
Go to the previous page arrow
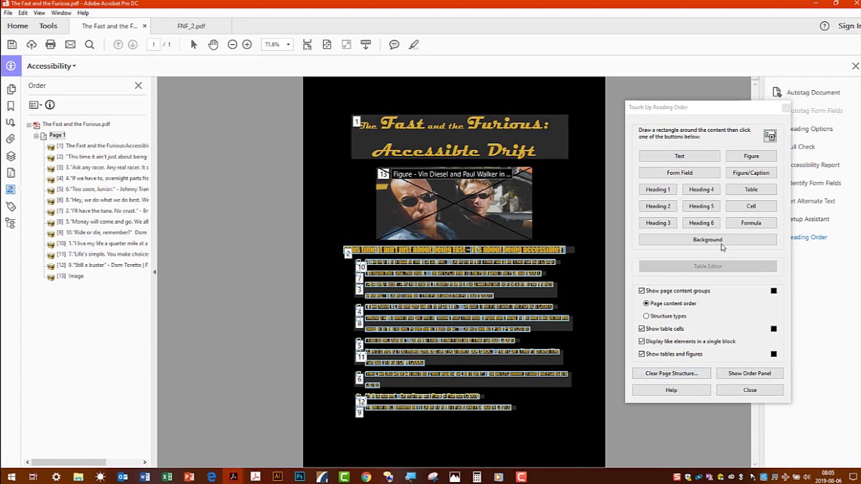pyautogui.click(x=118, y=44)
